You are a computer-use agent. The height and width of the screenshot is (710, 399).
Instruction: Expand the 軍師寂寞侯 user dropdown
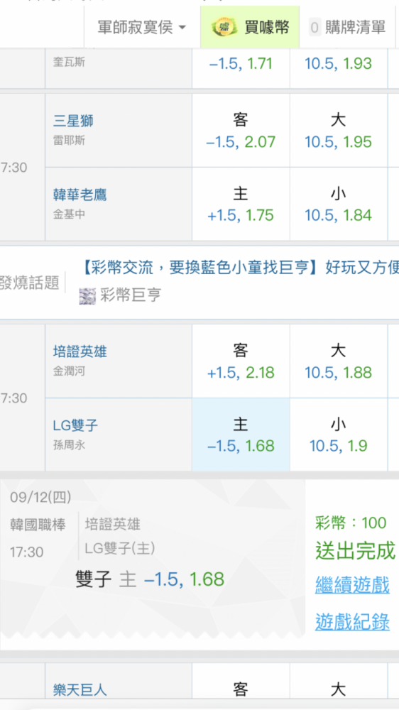click(142, 28)
